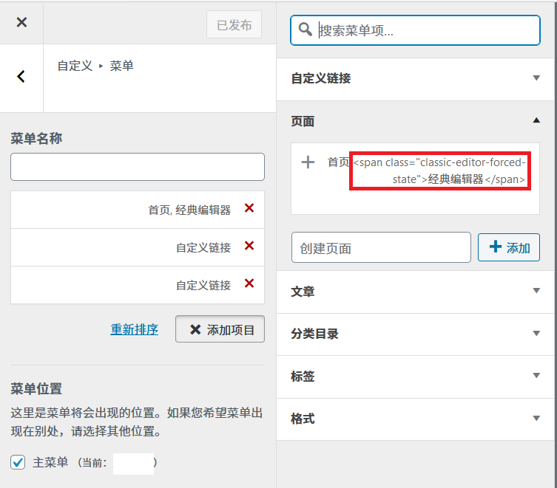Select the 页面 section heading
Image resolution: width=557 pixels, height=488 pixels.
click(x=303, y=121)
